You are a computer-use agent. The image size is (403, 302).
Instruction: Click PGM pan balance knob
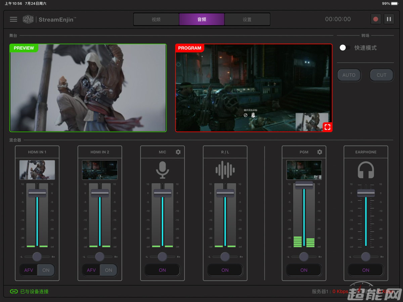(304, 257)
